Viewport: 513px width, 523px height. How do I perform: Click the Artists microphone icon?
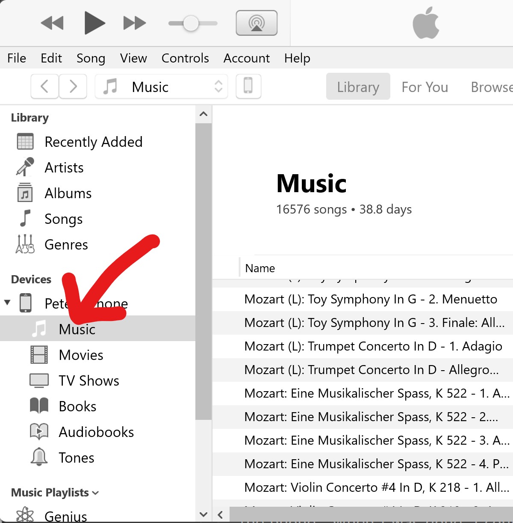pyautogui.click(x=25, y=167)
